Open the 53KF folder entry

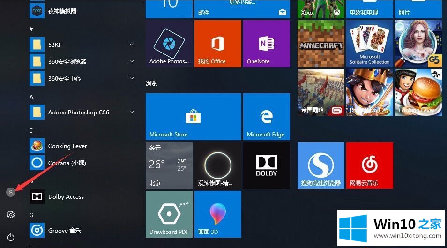tap(82, 45)
